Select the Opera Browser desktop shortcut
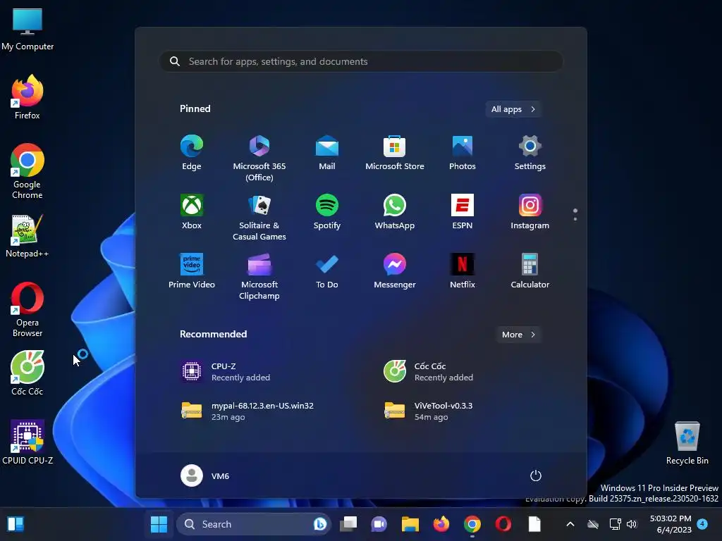722x541 pixels. [27, 309]
